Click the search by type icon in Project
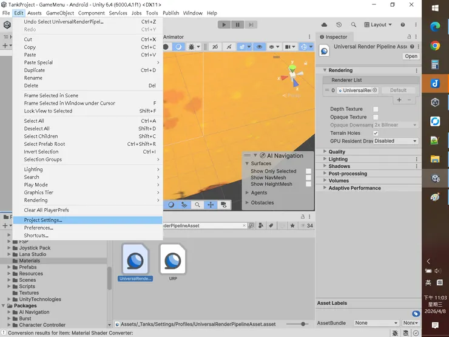 pyautogui.click(x=261, y=225)
